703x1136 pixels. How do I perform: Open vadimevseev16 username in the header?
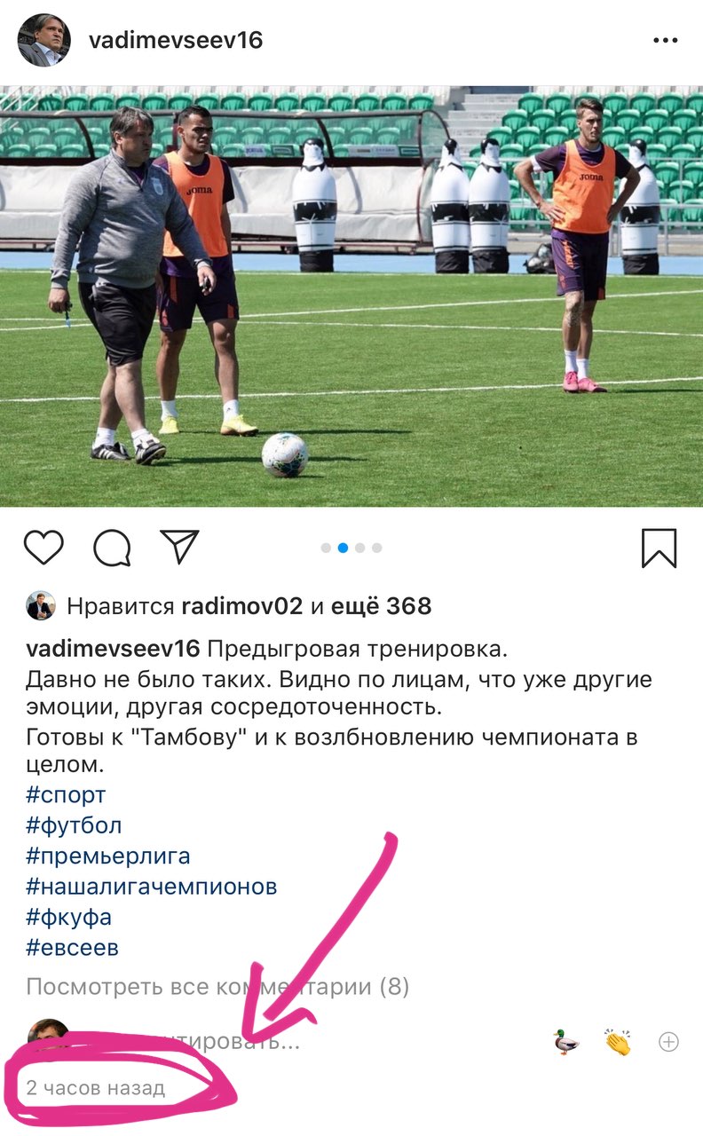[x=176, y=41]
